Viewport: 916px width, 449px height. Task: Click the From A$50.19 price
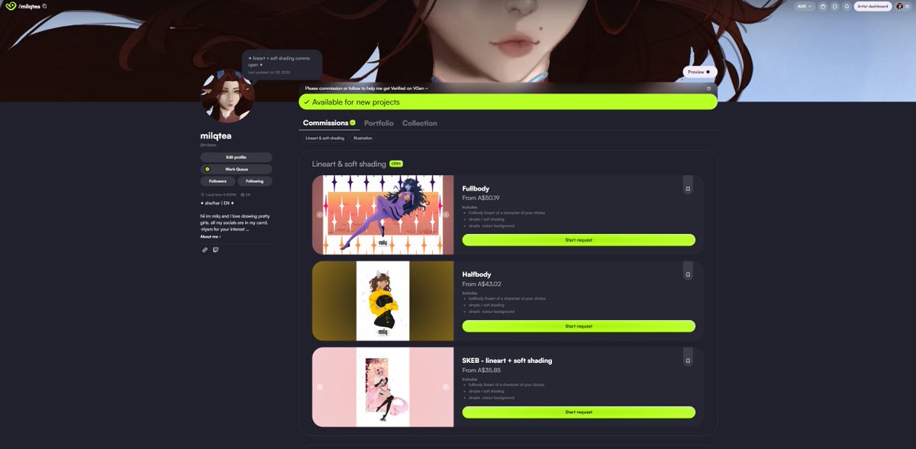coord(481,198)
